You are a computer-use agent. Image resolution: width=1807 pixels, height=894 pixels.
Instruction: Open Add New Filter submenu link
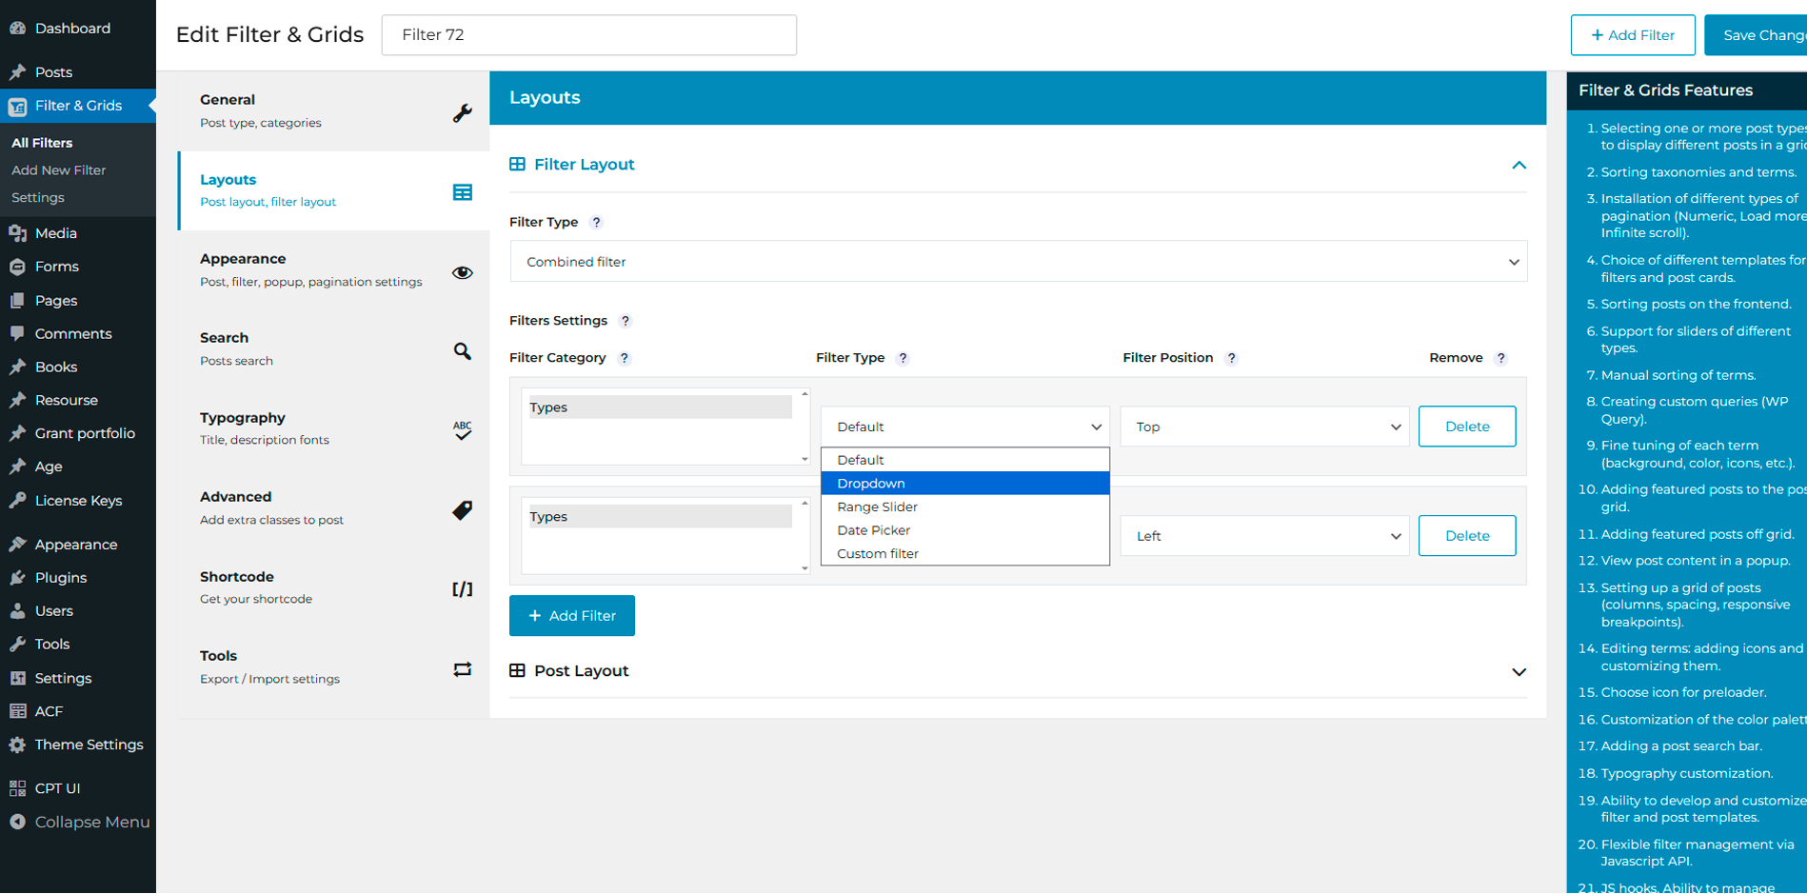click(59, 170)
